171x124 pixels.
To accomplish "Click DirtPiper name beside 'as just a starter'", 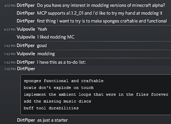I will pos(26,120).
